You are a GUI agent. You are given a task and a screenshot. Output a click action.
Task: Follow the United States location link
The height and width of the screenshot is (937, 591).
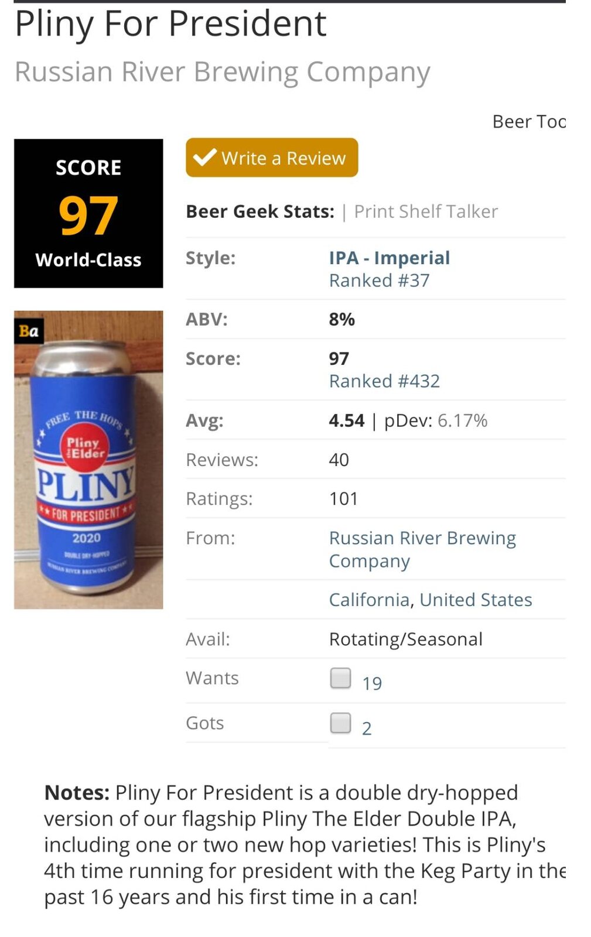pos(476,600)
